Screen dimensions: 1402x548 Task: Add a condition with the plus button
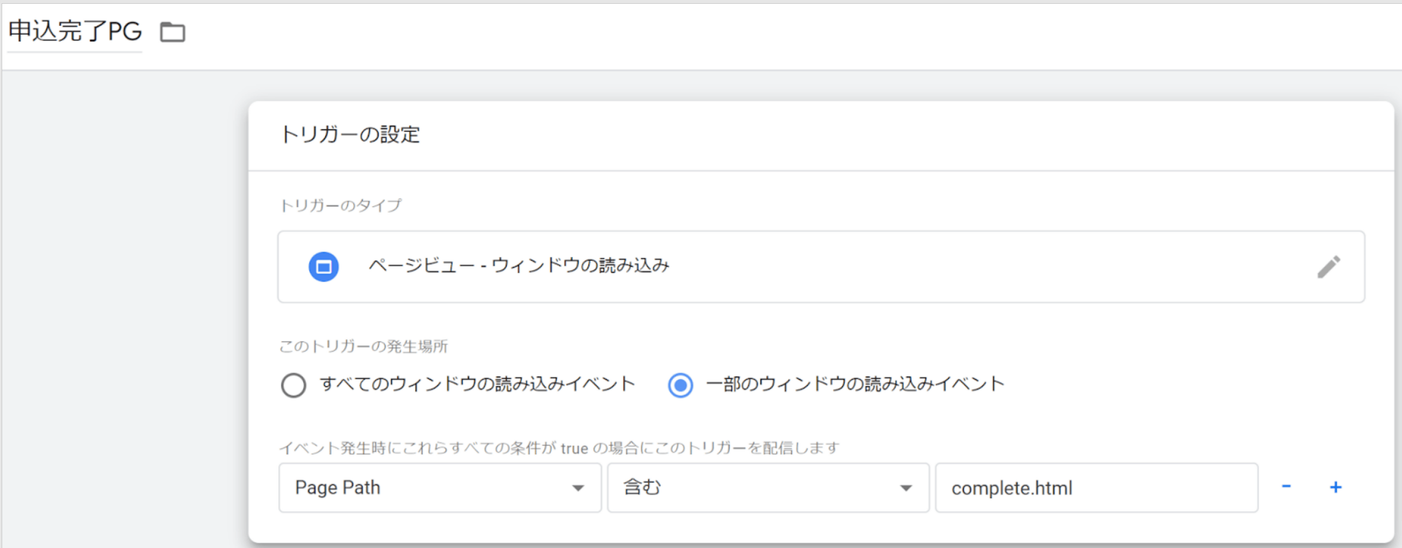1336,487
